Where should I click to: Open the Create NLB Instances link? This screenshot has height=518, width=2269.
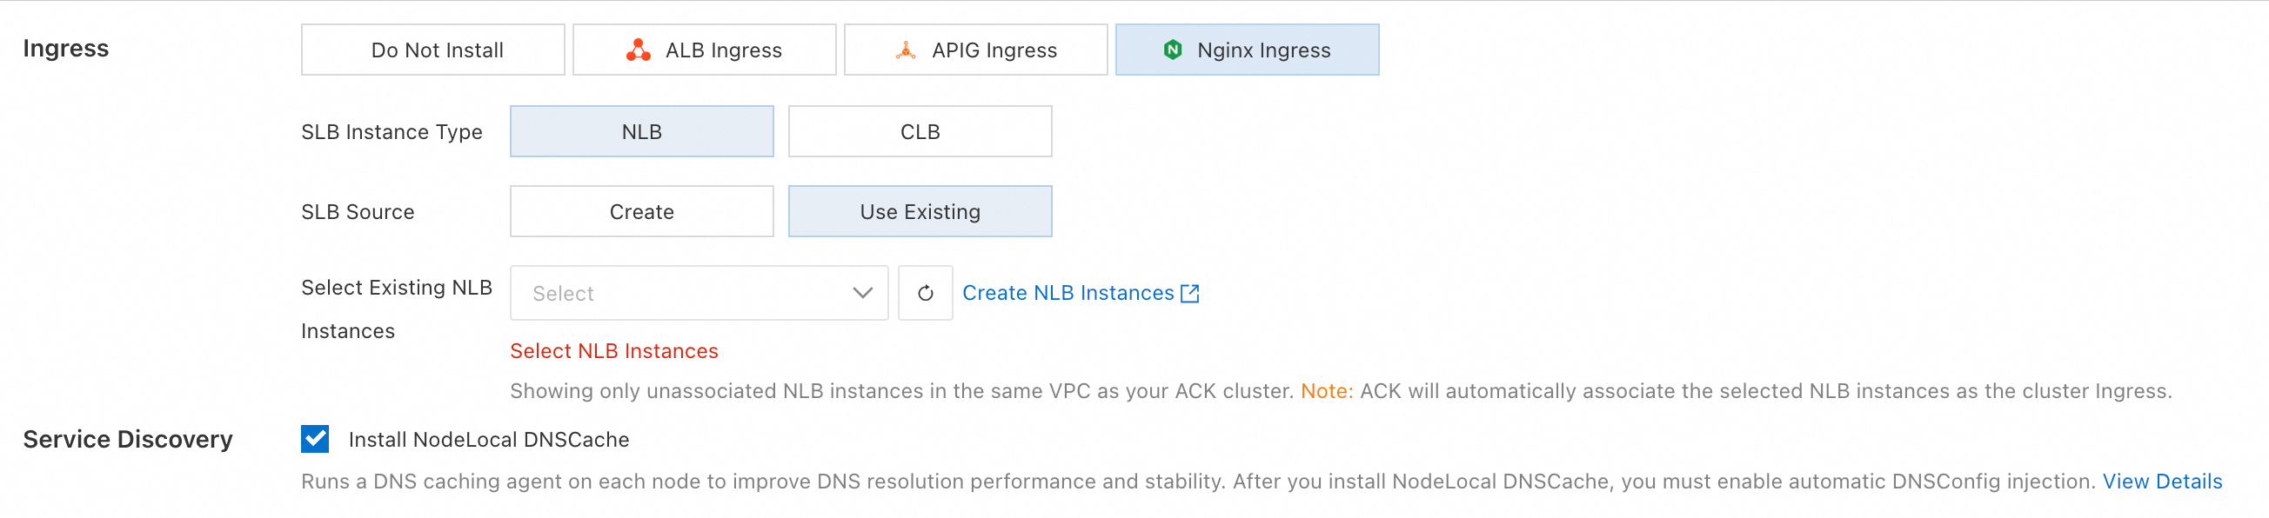pyautogui.click(x=1068, y=293)
